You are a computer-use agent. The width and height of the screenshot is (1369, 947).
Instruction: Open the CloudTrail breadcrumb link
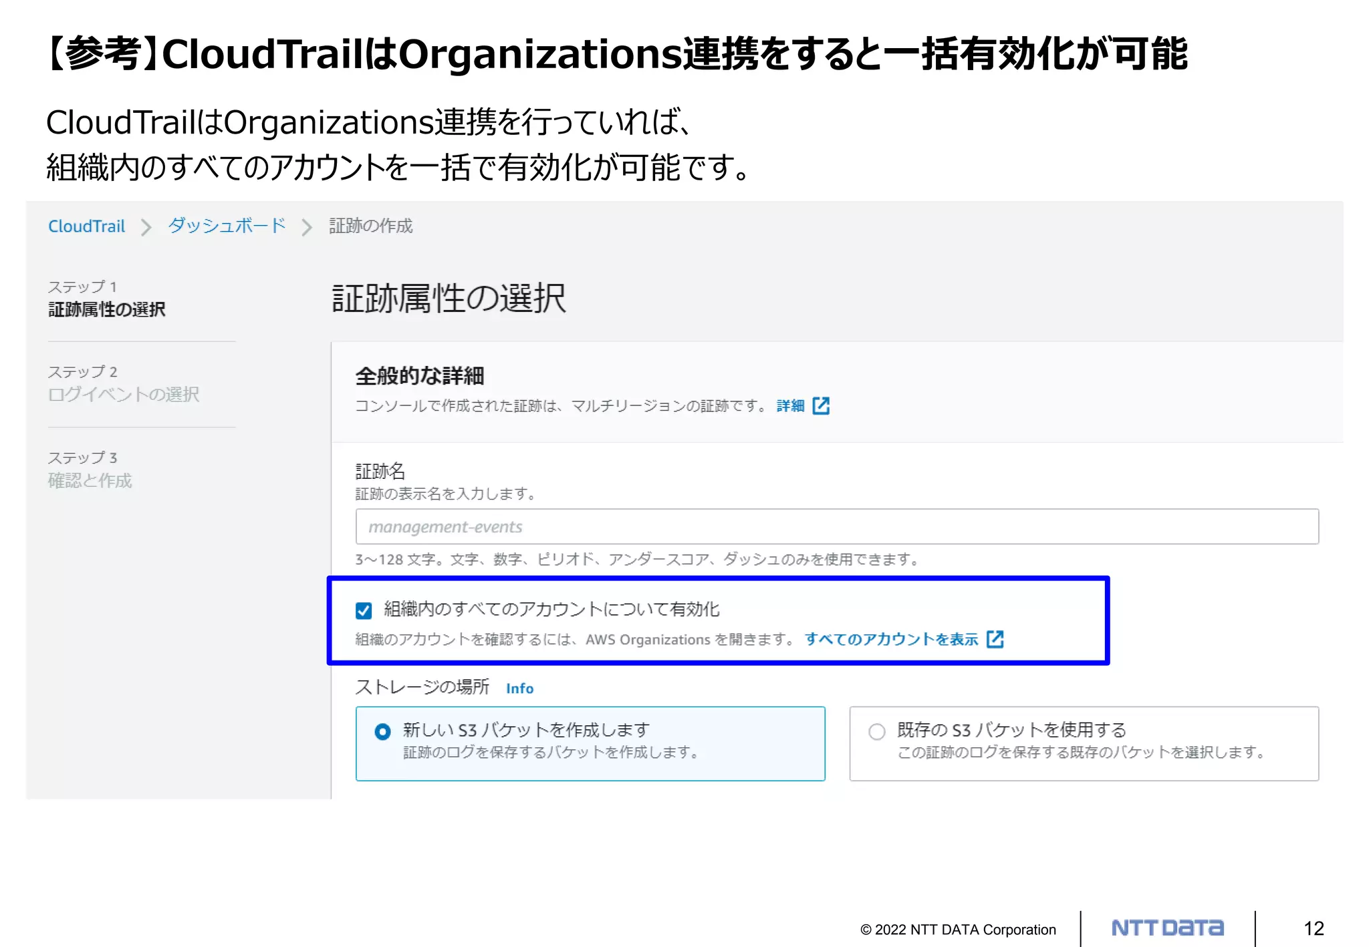(x=87, y=226)
